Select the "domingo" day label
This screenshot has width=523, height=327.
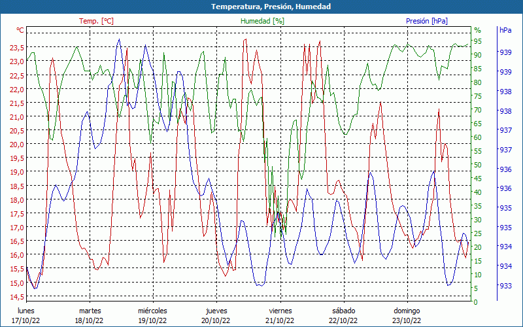(407, 311)
